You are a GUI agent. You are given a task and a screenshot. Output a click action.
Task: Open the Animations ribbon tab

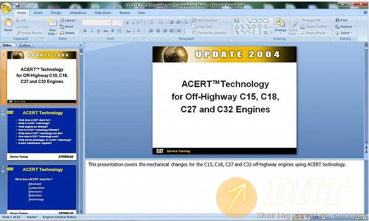pyautogui.click(x=78, y=13)
